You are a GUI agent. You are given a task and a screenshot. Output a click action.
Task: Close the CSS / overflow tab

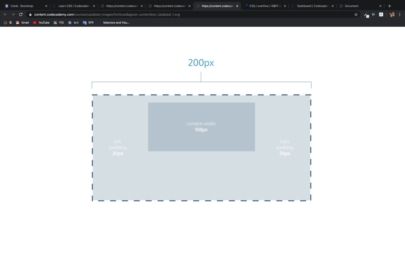(285, 6)
